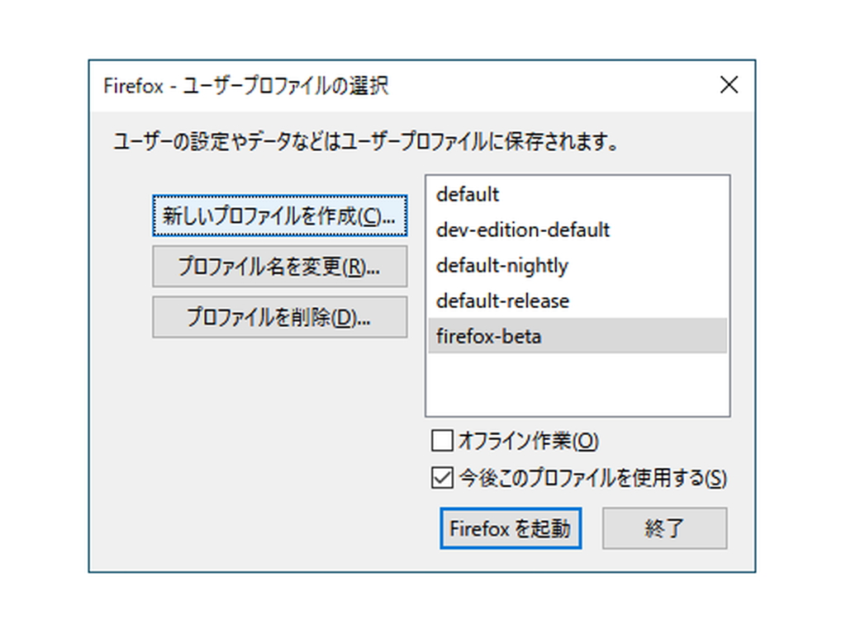Click the 終了 button to exit
Image resolution: width=846 pixels, height=634 pixels.
point(665,528)
